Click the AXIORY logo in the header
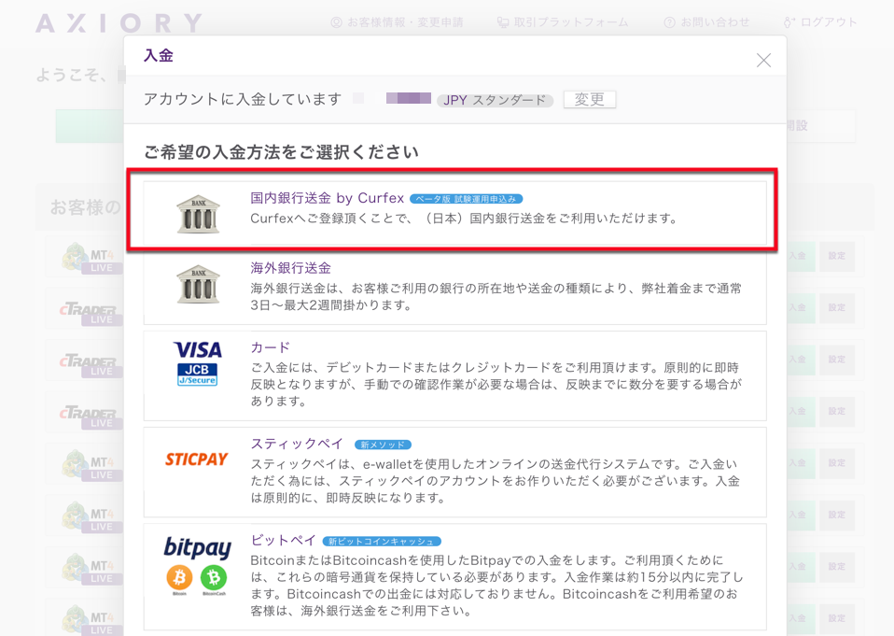894x636 pixels. [119, 23]
